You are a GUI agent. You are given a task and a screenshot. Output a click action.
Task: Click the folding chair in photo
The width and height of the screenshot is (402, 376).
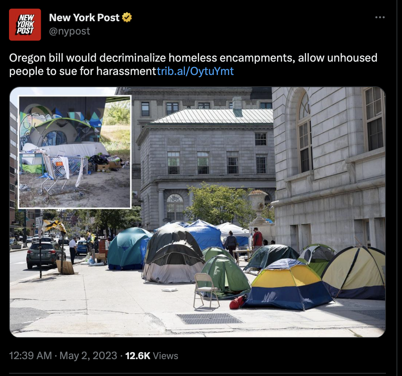[x=206, y=290]
